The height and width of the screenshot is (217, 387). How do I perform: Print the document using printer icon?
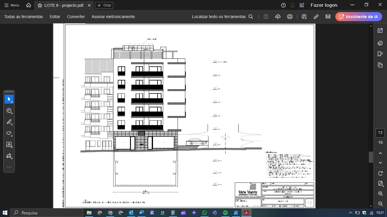pos(290,17)
